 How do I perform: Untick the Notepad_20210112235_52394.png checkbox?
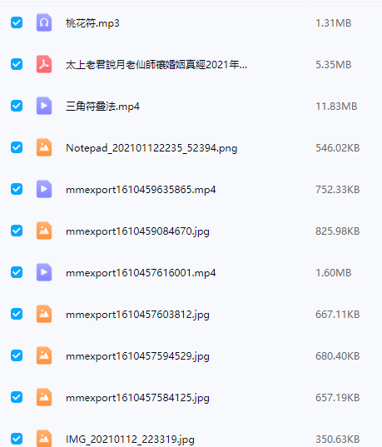point(17,147)
